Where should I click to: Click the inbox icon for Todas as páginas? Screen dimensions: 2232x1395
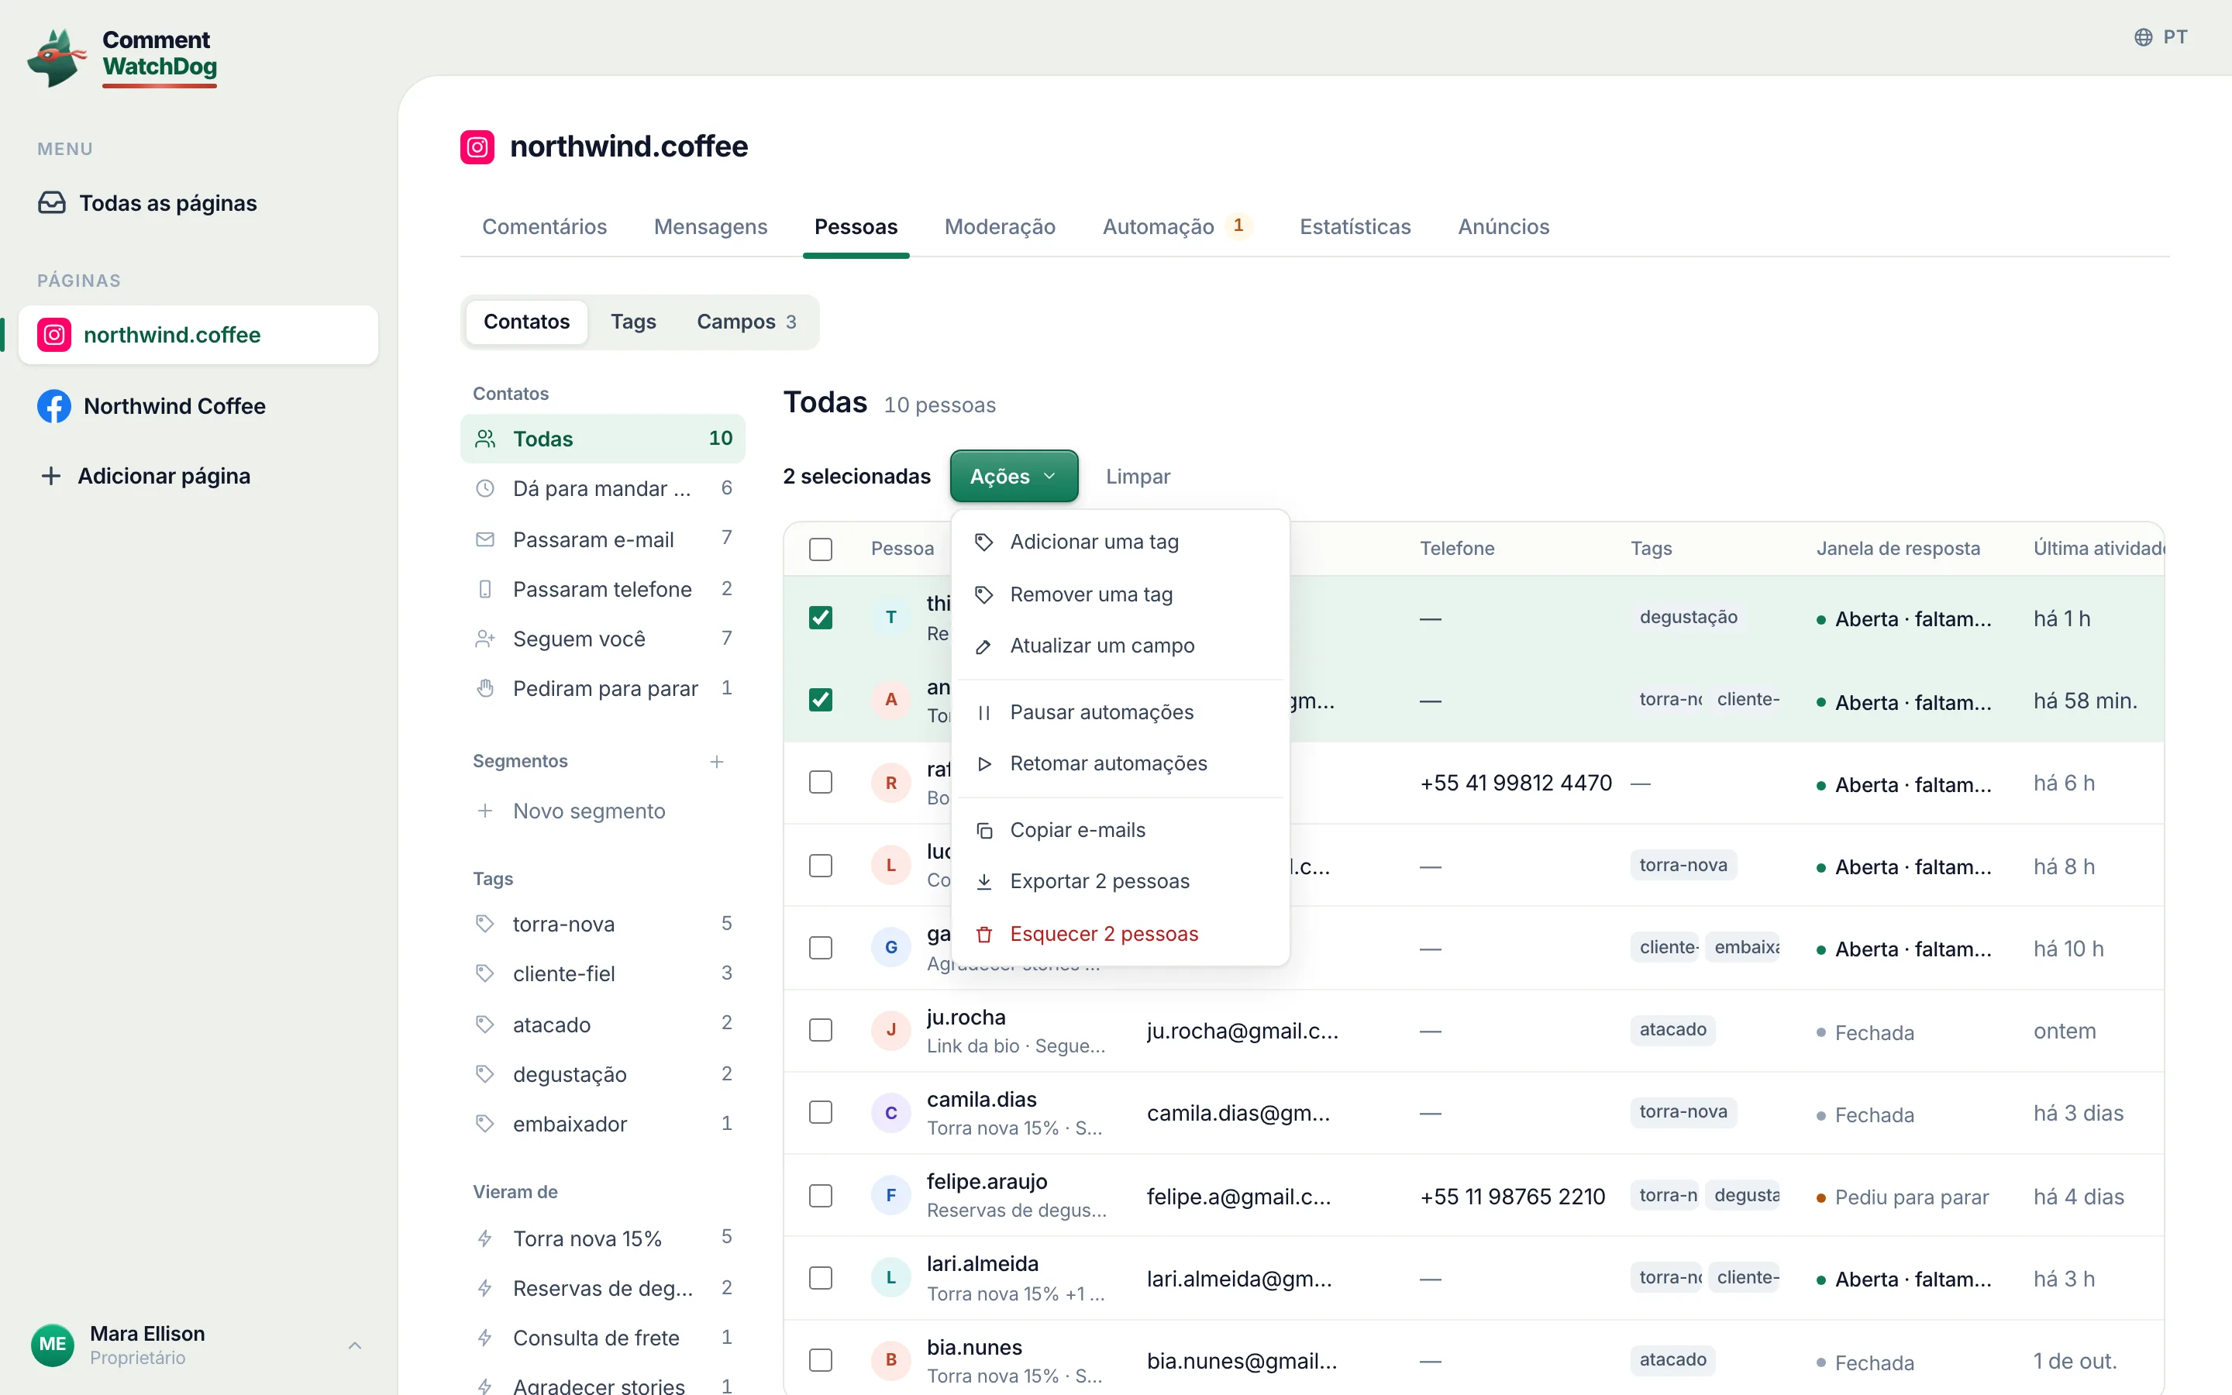click(x=52, y=203)
